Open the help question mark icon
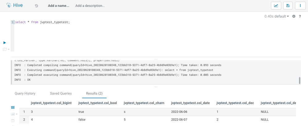 point(300,17)
